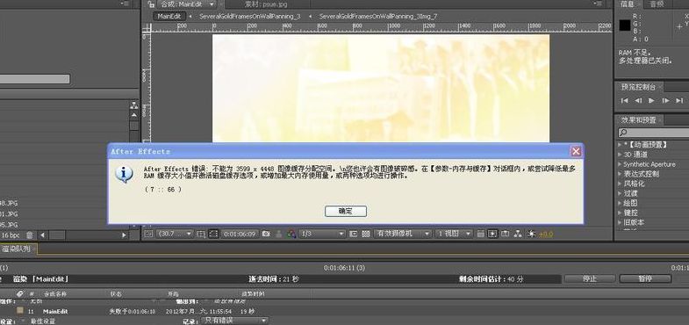Expand the 动画预置 effects category
This screenshot has width=689, height=325.
click(x=620, y=144)
